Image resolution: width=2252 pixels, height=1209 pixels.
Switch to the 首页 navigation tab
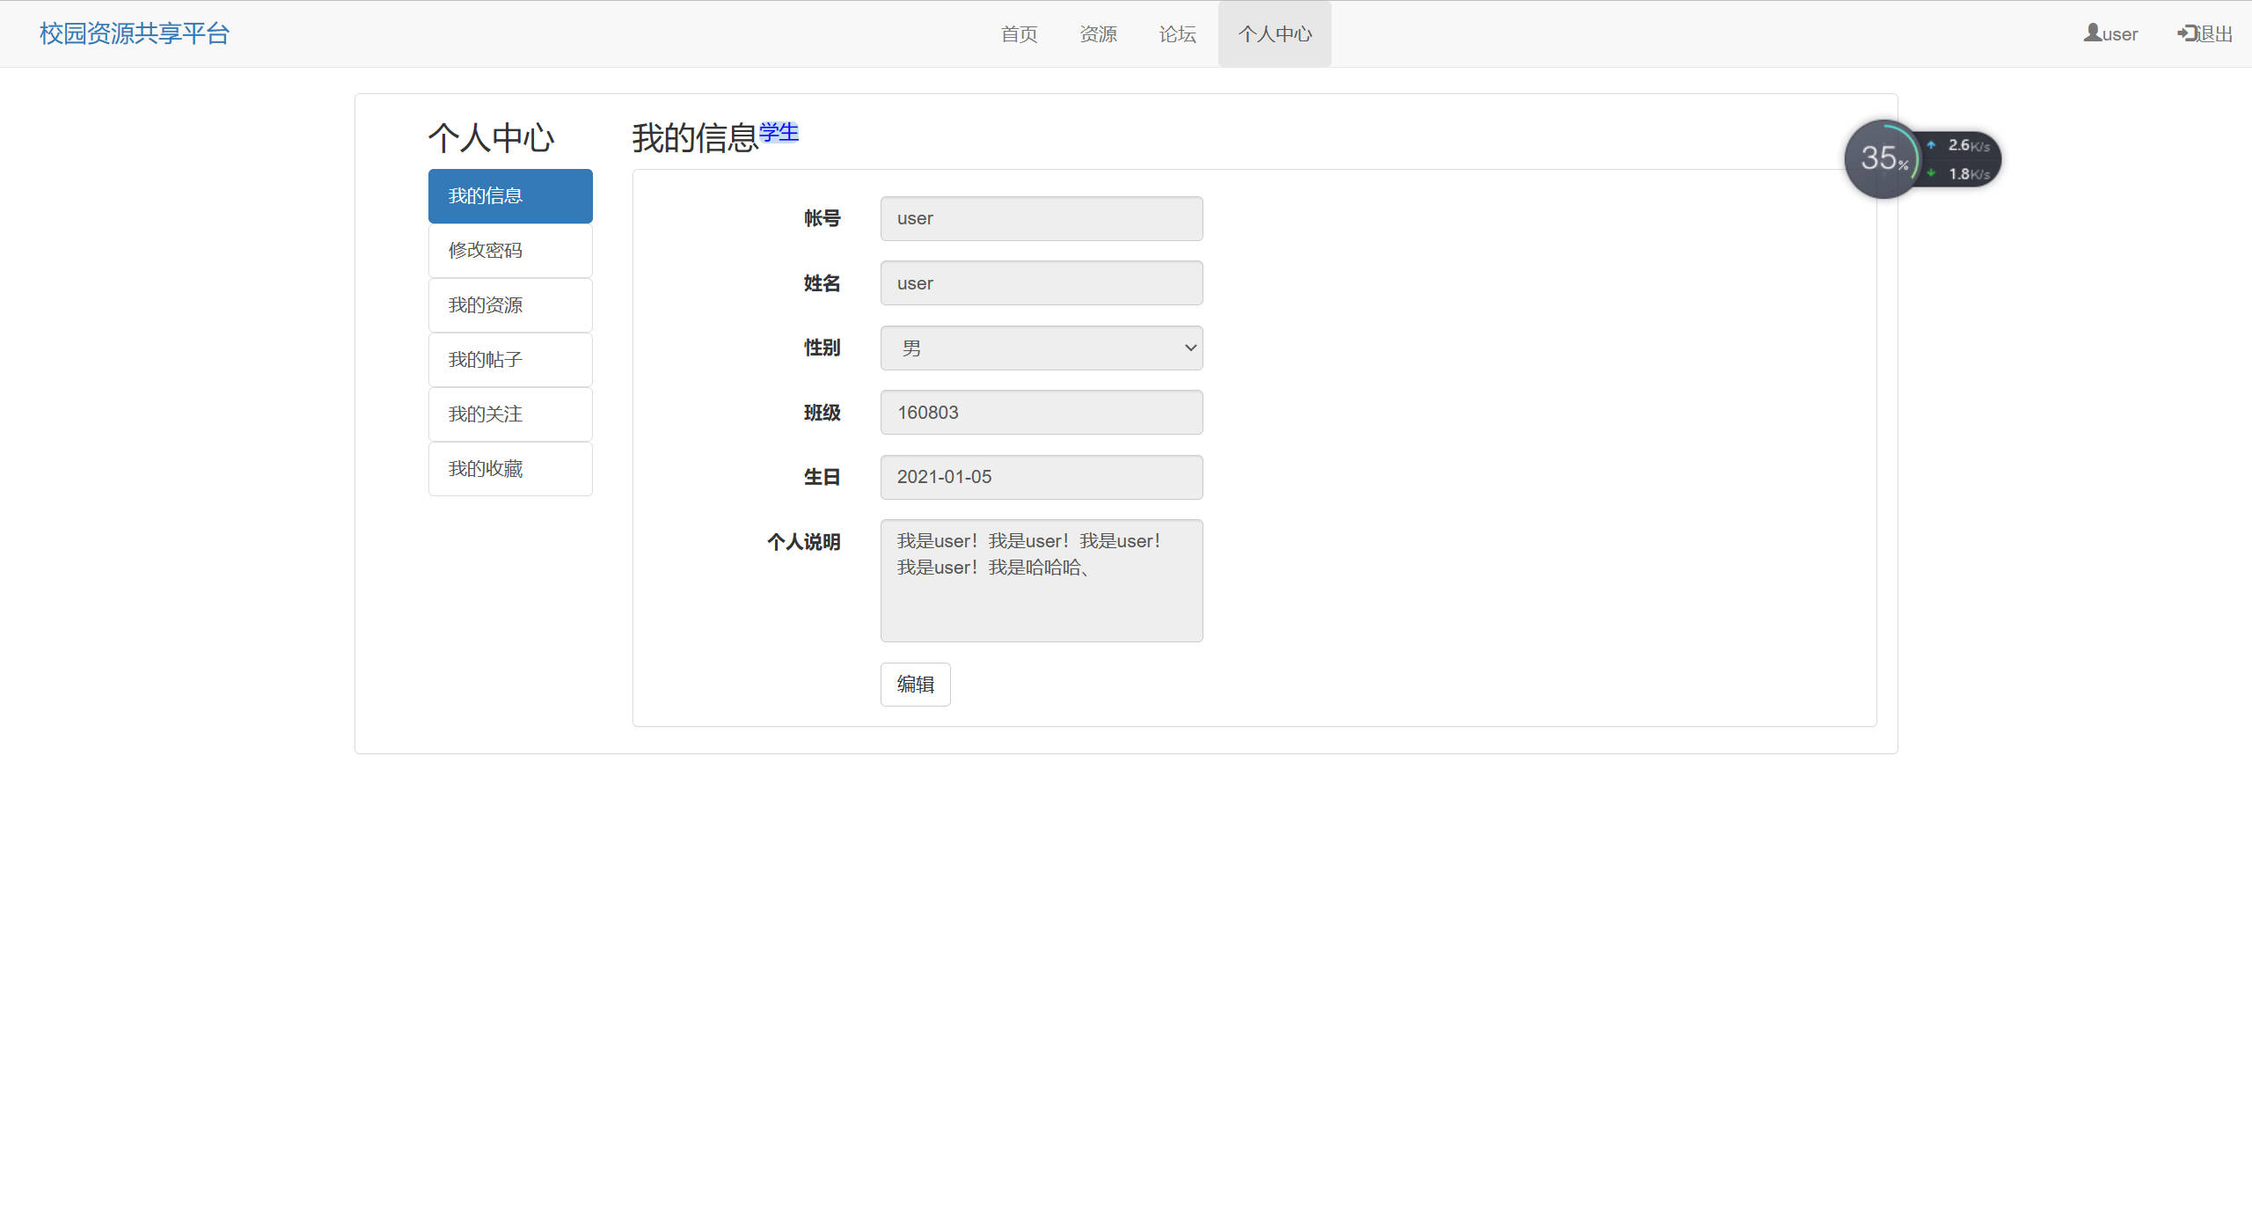[x=1019, y=33]
